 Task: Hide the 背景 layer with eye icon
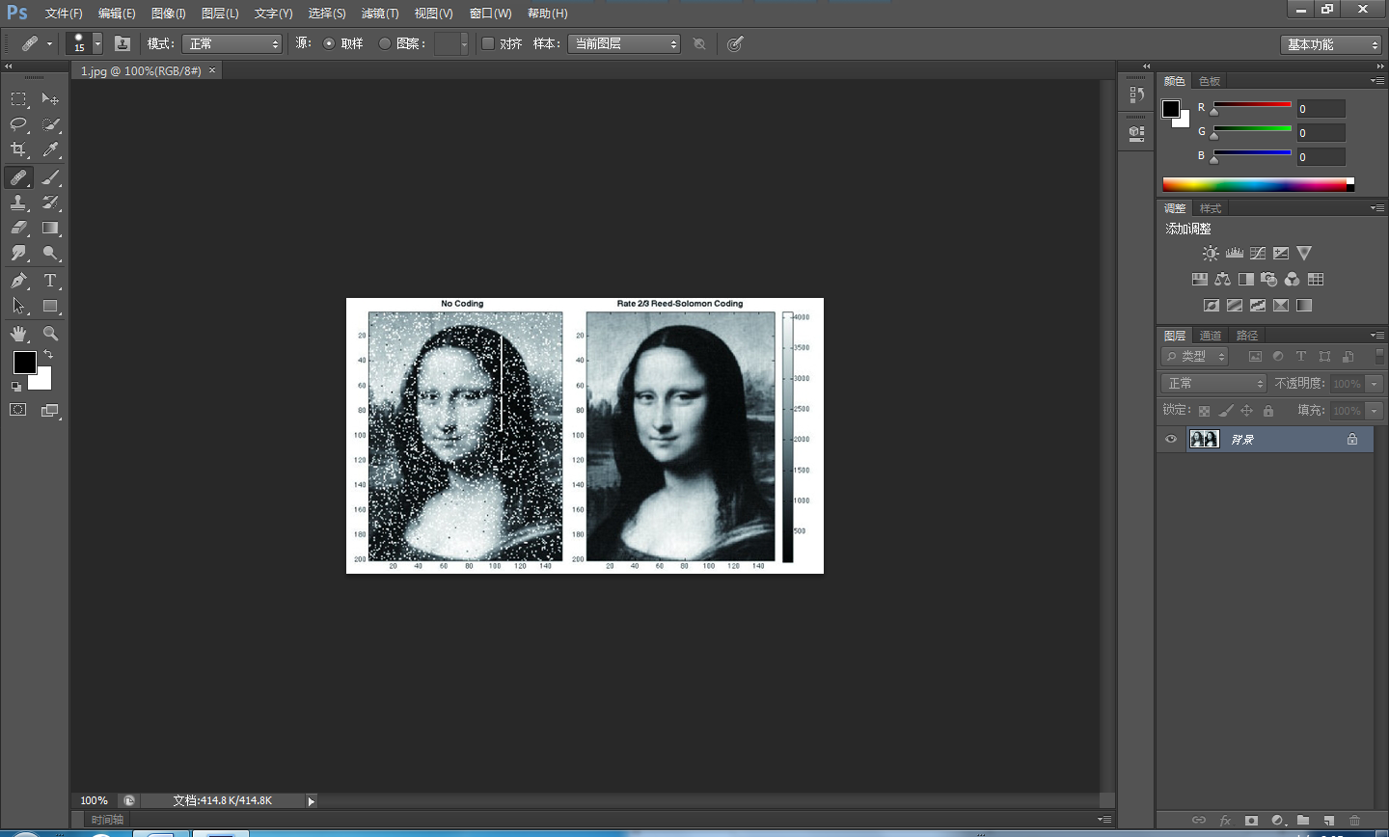tap(1171, 439)
